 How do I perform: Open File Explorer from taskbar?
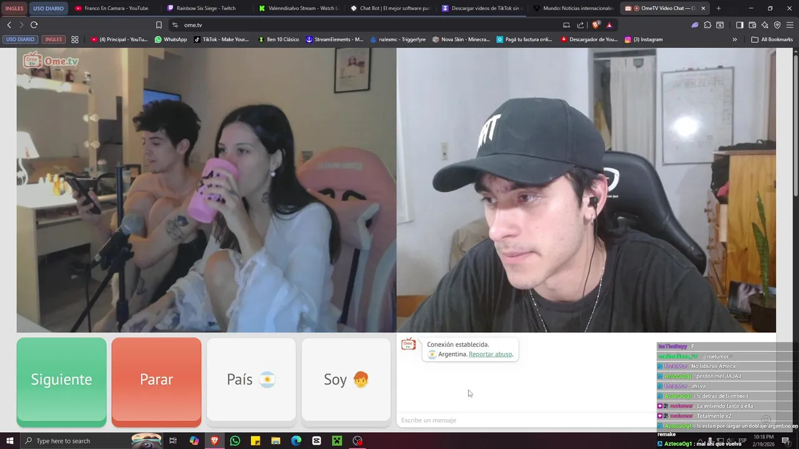point(276,441)
